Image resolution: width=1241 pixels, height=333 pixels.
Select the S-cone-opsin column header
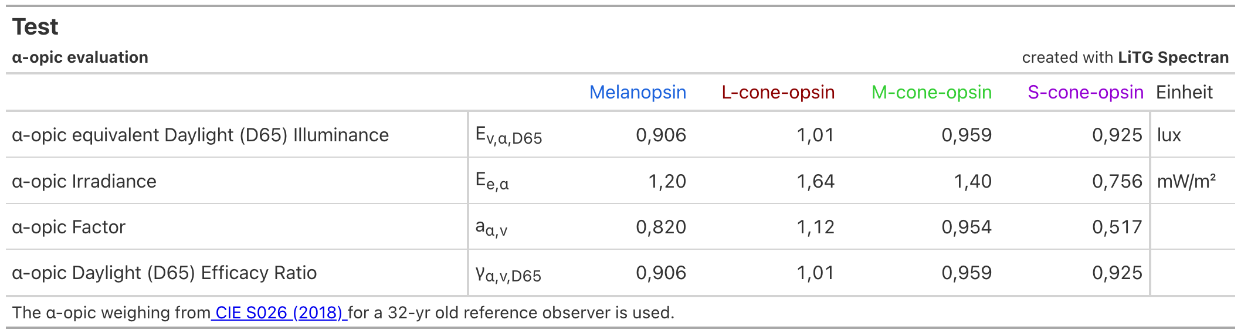point(1085,92)
